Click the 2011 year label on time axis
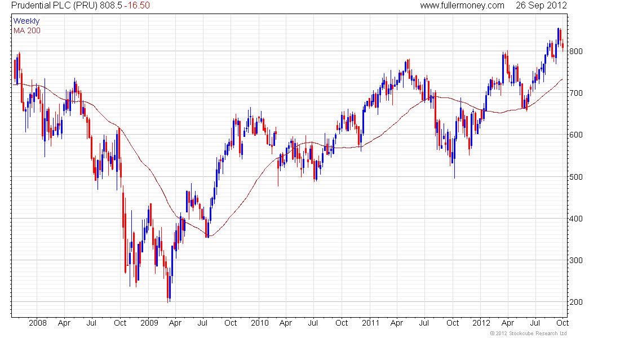620x338 pixels. [370, 323]
